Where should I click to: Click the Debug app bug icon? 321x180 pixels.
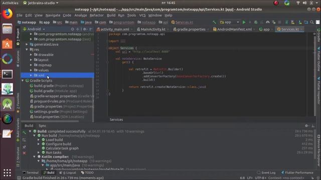click(256, 22)
